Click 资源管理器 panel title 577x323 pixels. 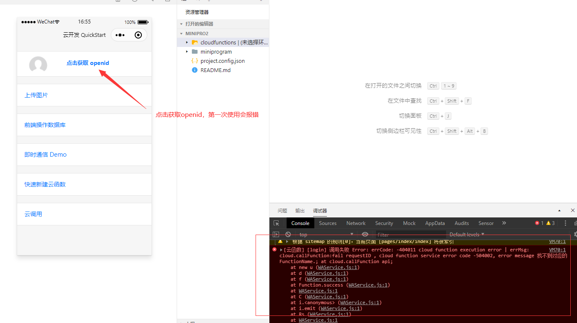click(x=197, y=12)
